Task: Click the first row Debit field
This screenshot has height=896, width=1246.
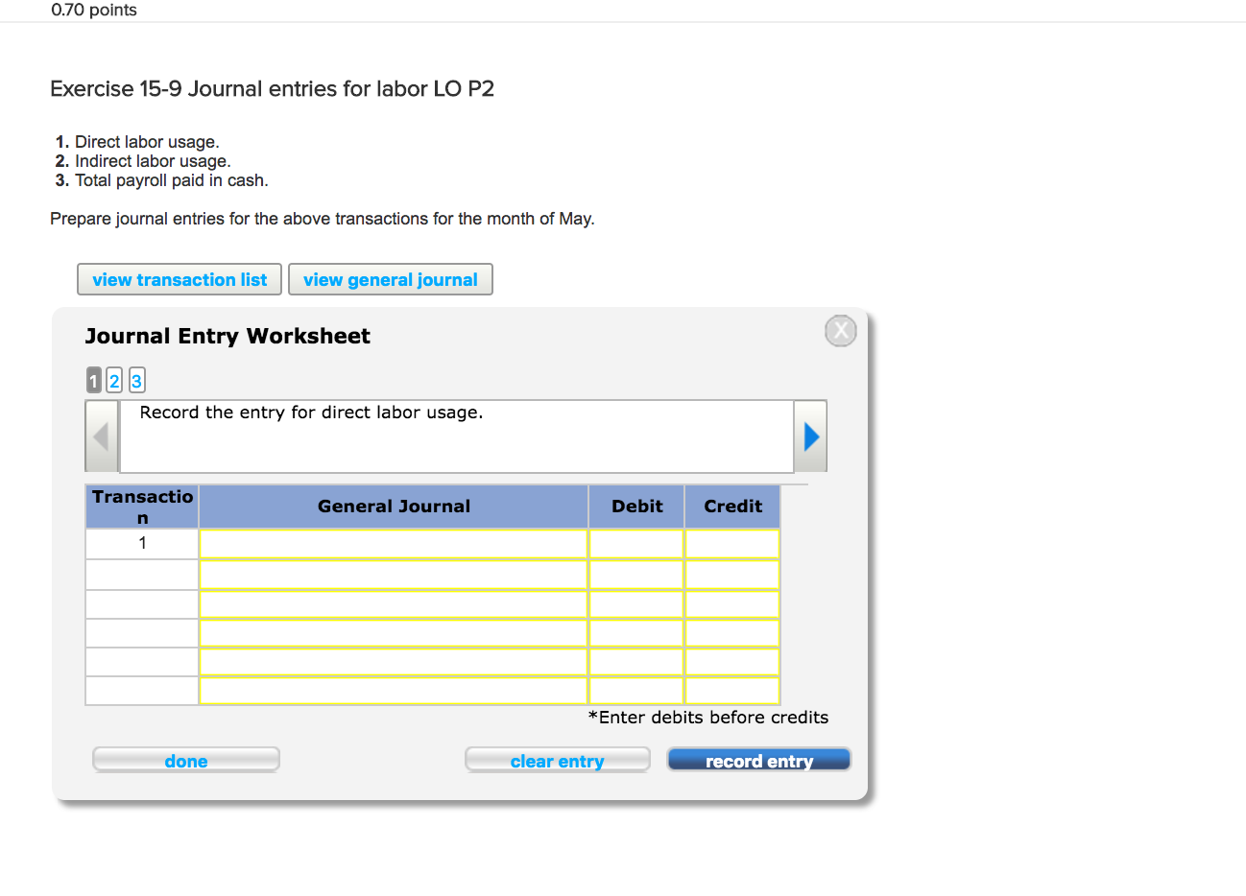Action: pyautogui.click(x=635, y=544)
